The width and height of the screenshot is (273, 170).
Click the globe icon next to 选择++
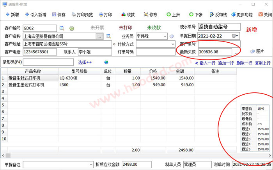click(106, 62)
